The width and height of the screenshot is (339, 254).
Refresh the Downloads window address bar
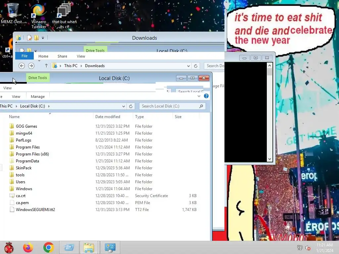pos(196,66)
